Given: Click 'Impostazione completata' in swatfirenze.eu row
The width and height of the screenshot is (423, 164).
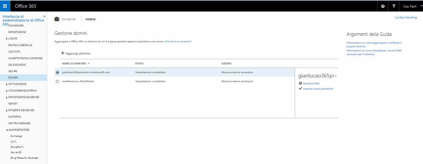Looking at the screenshot, I should [150, 81].
